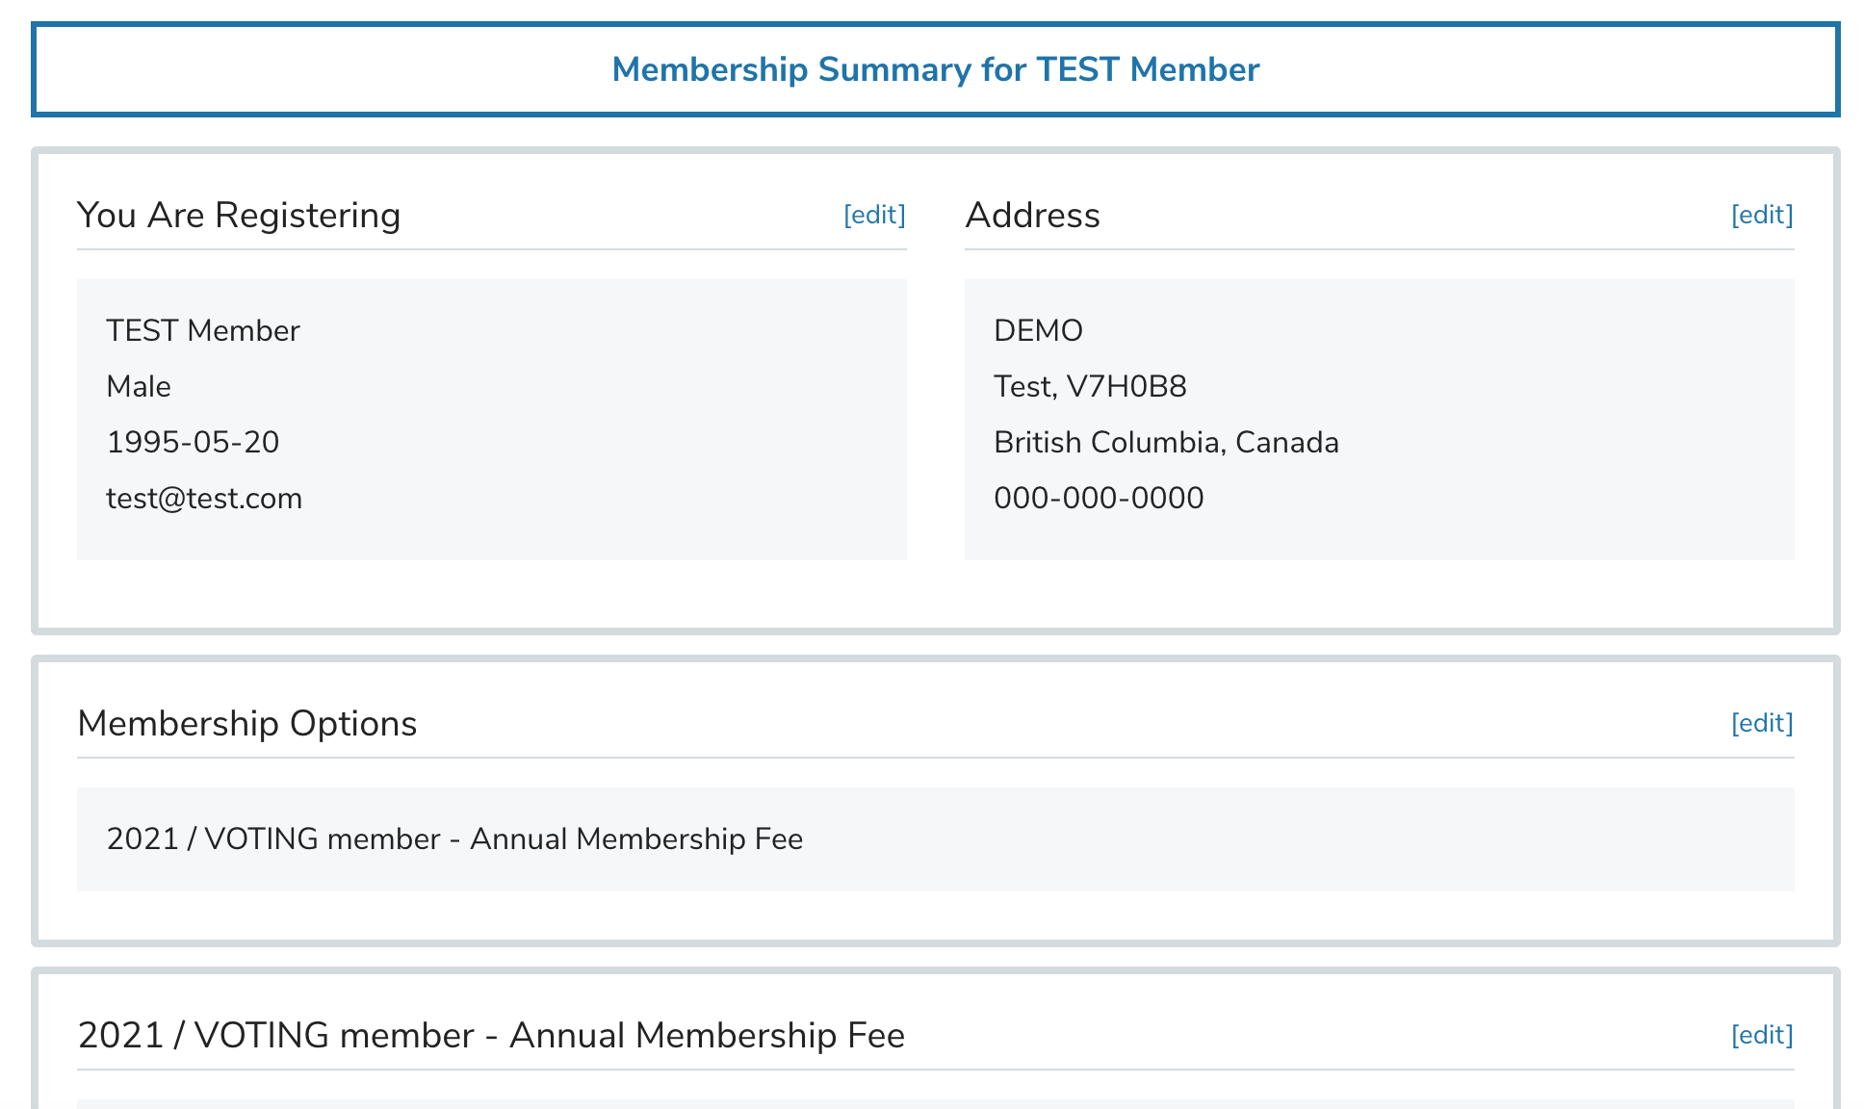Click the birth date 1995-05-20

193,442
